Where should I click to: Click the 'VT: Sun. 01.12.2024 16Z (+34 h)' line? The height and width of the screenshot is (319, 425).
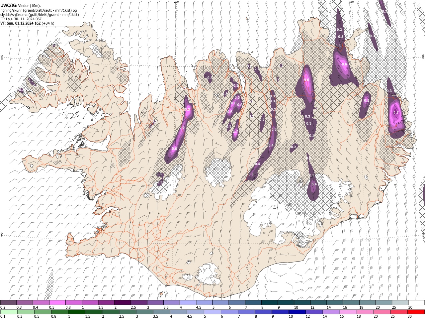[x=27, y=23]
